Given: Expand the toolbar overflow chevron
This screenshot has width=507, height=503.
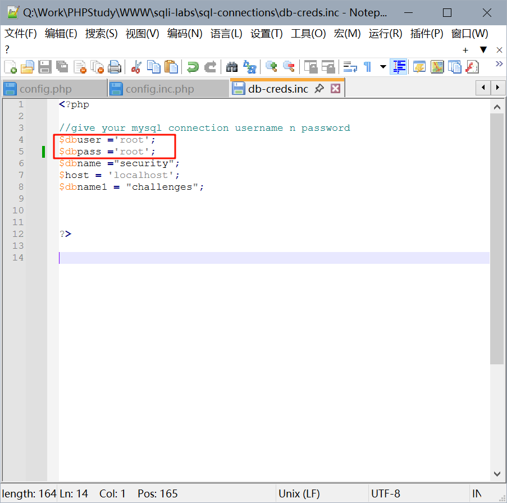Looking at the screenshot, I should [499, 65].
